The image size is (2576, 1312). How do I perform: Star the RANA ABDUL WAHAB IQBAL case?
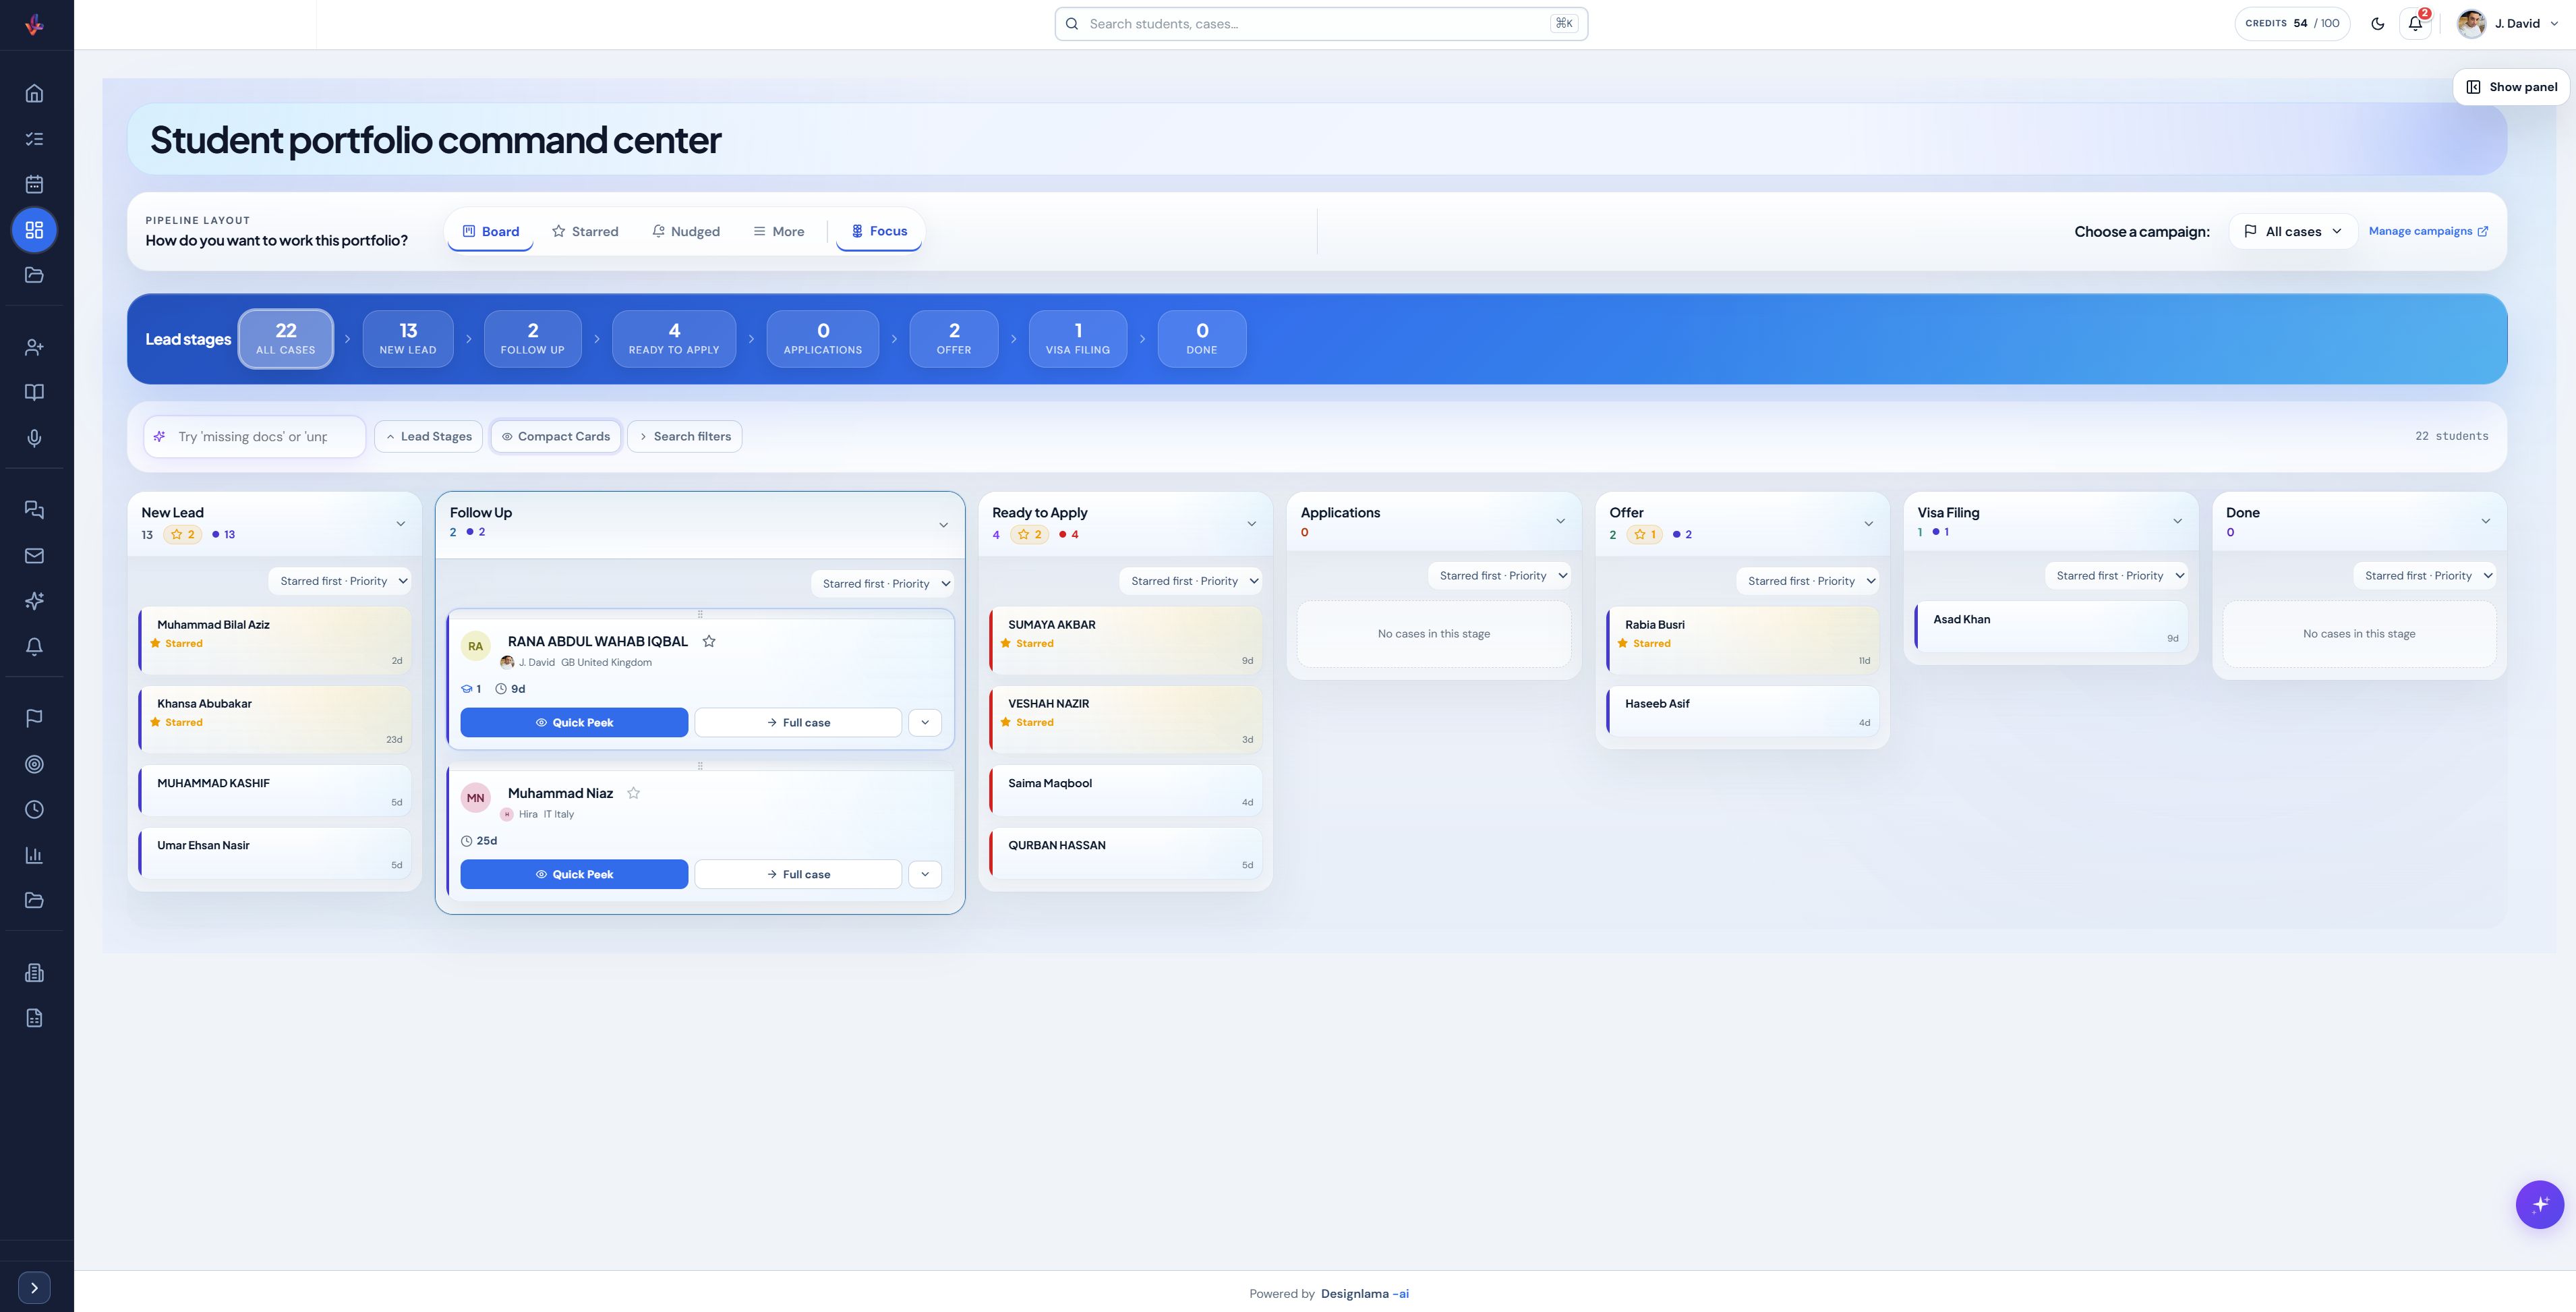[709, 641]
